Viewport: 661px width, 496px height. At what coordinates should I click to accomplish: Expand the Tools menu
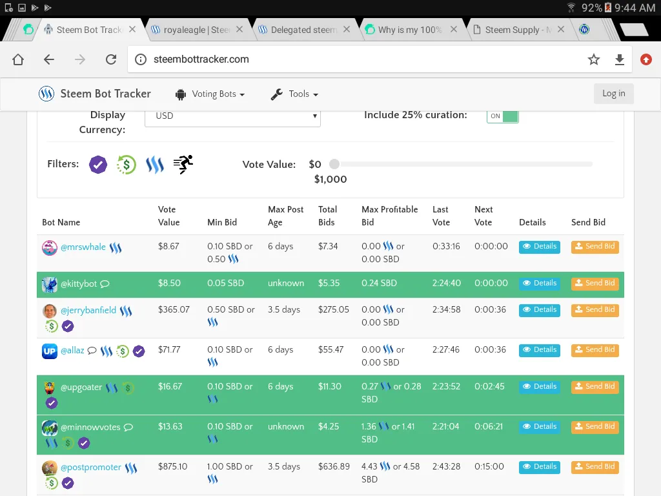pyautogui.click(x=294, y=94)
